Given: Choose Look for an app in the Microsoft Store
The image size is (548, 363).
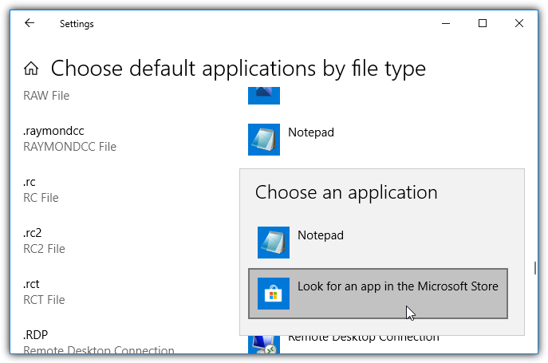Looking at the screenshot, I should pyautogui.click(x=378, y=294).
